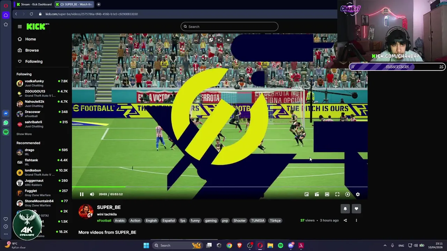Open StoneMountain64 recommended channel
The image size is (447, 251).
pos(42,203)
